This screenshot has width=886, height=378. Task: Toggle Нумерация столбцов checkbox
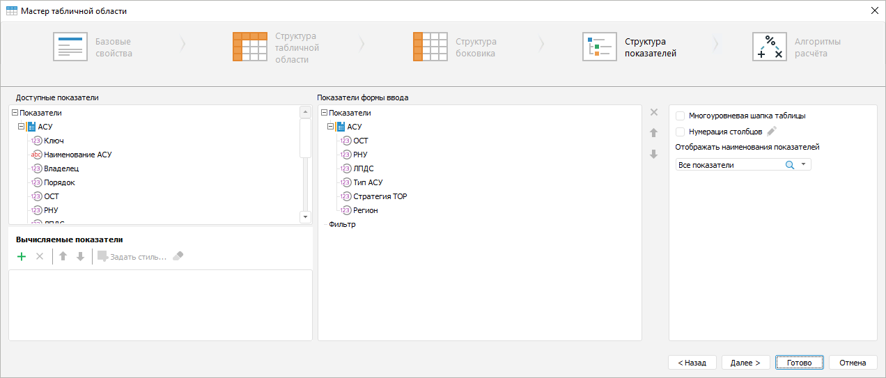pyautogui.click(x=681, y=131)
